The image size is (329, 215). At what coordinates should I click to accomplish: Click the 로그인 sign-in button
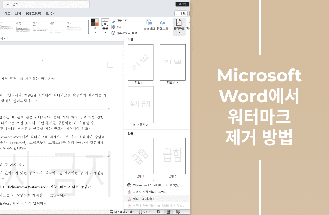pos(182,4)
